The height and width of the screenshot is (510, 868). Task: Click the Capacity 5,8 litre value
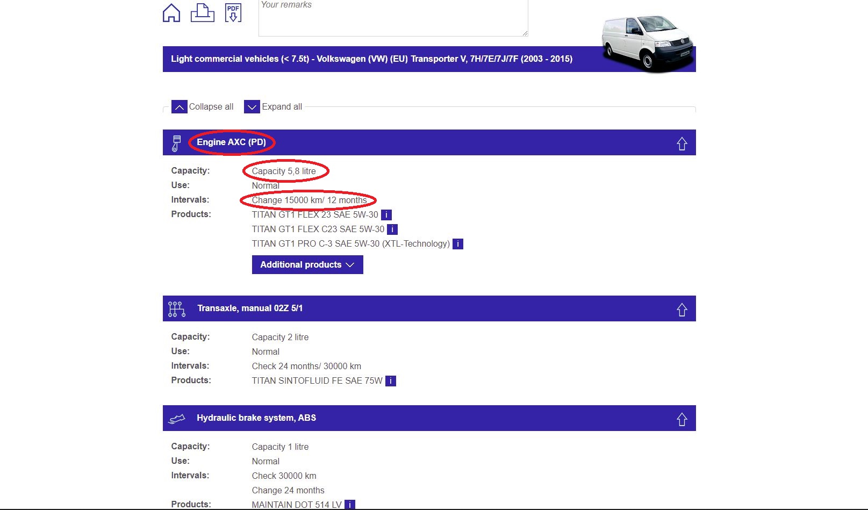tap(284, 171)
